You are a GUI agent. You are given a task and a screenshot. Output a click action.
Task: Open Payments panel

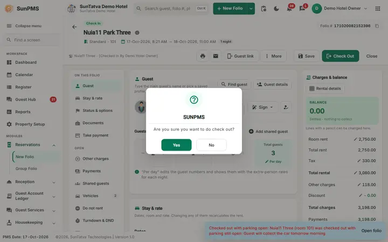coord(96,171)
